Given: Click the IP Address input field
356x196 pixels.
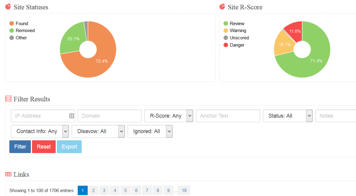Looking at the screenshot, I should pyautogui.click(x=43, y=116).
